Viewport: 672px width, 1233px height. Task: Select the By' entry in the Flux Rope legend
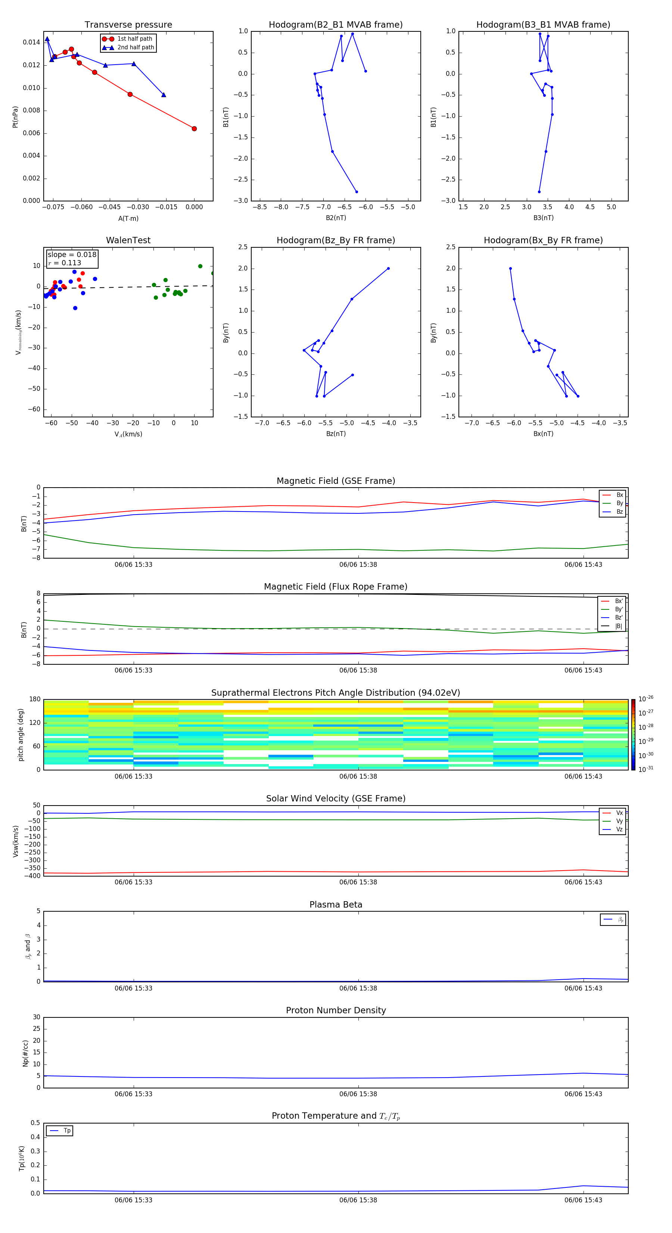(x=612, y=609)
